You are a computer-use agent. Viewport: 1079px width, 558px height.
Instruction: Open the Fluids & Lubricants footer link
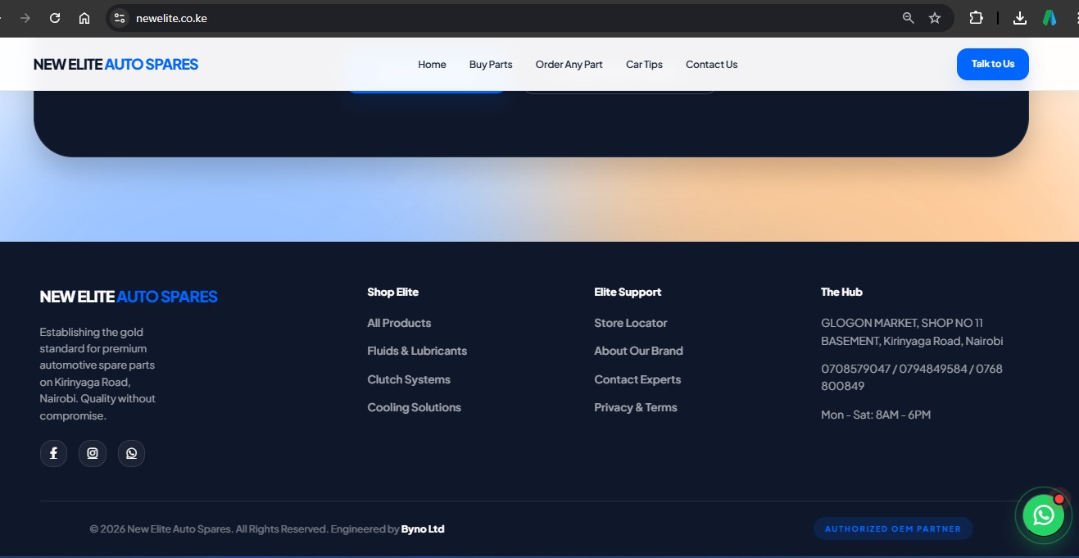417,351
